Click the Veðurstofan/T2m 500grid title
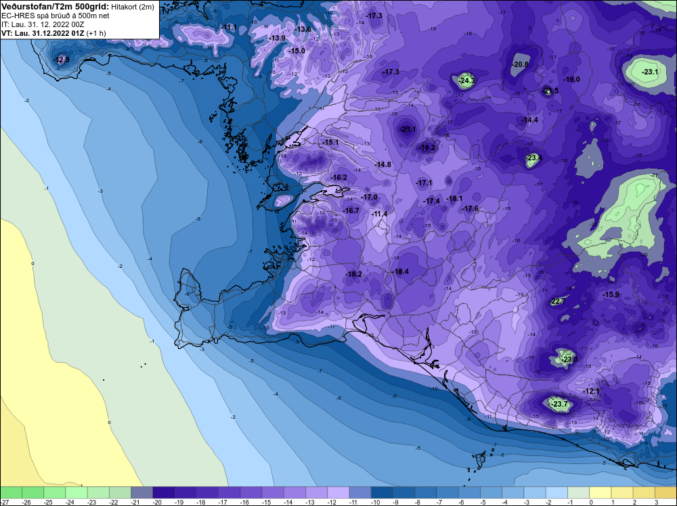 tap(56, 7)
